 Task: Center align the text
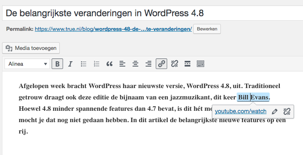pyautogui.click(x=135, y=64)
